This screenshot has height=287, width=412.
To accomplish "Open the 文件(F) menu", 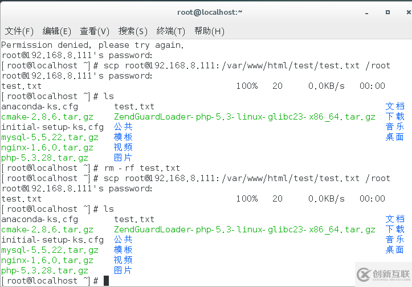I will click(19, 31).
